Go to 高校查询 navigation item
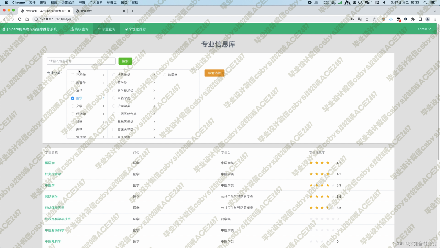The height and width of the screenshot is (248, 440). pyautogui.click(x=79, y=29)
